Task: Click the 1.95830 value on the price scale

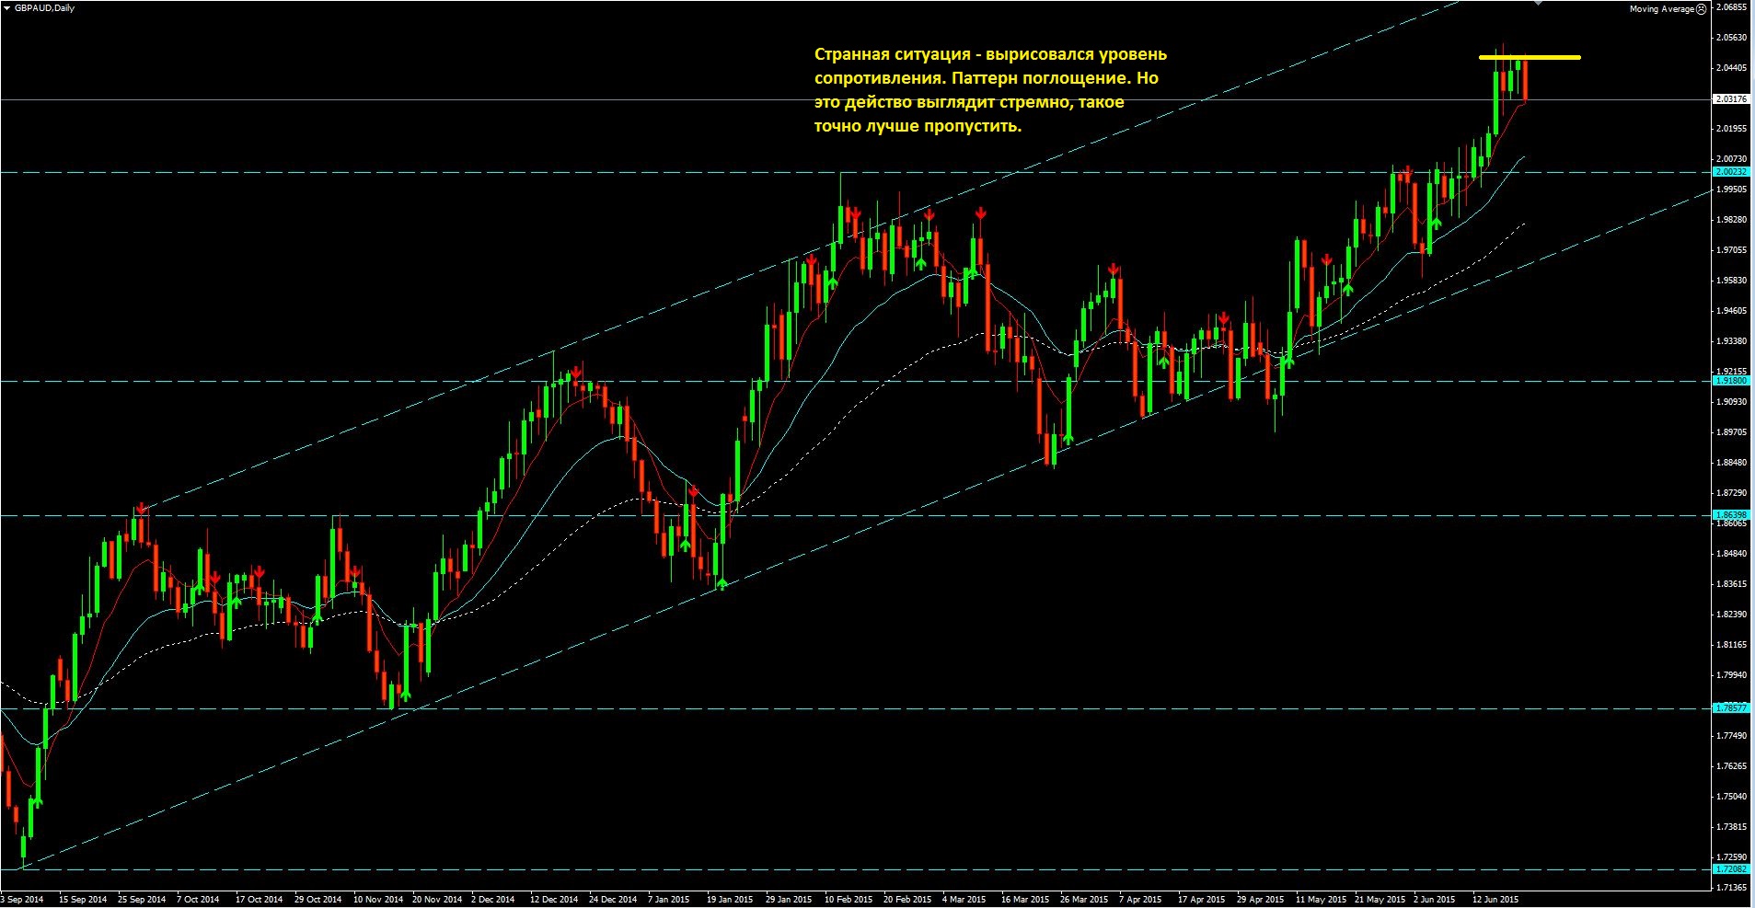Action: click(x=1732, y=281)
